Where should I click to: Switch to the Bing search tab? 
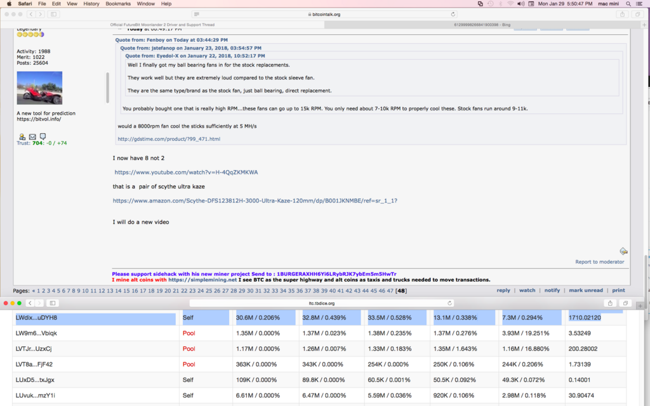(x=482, y=25)
